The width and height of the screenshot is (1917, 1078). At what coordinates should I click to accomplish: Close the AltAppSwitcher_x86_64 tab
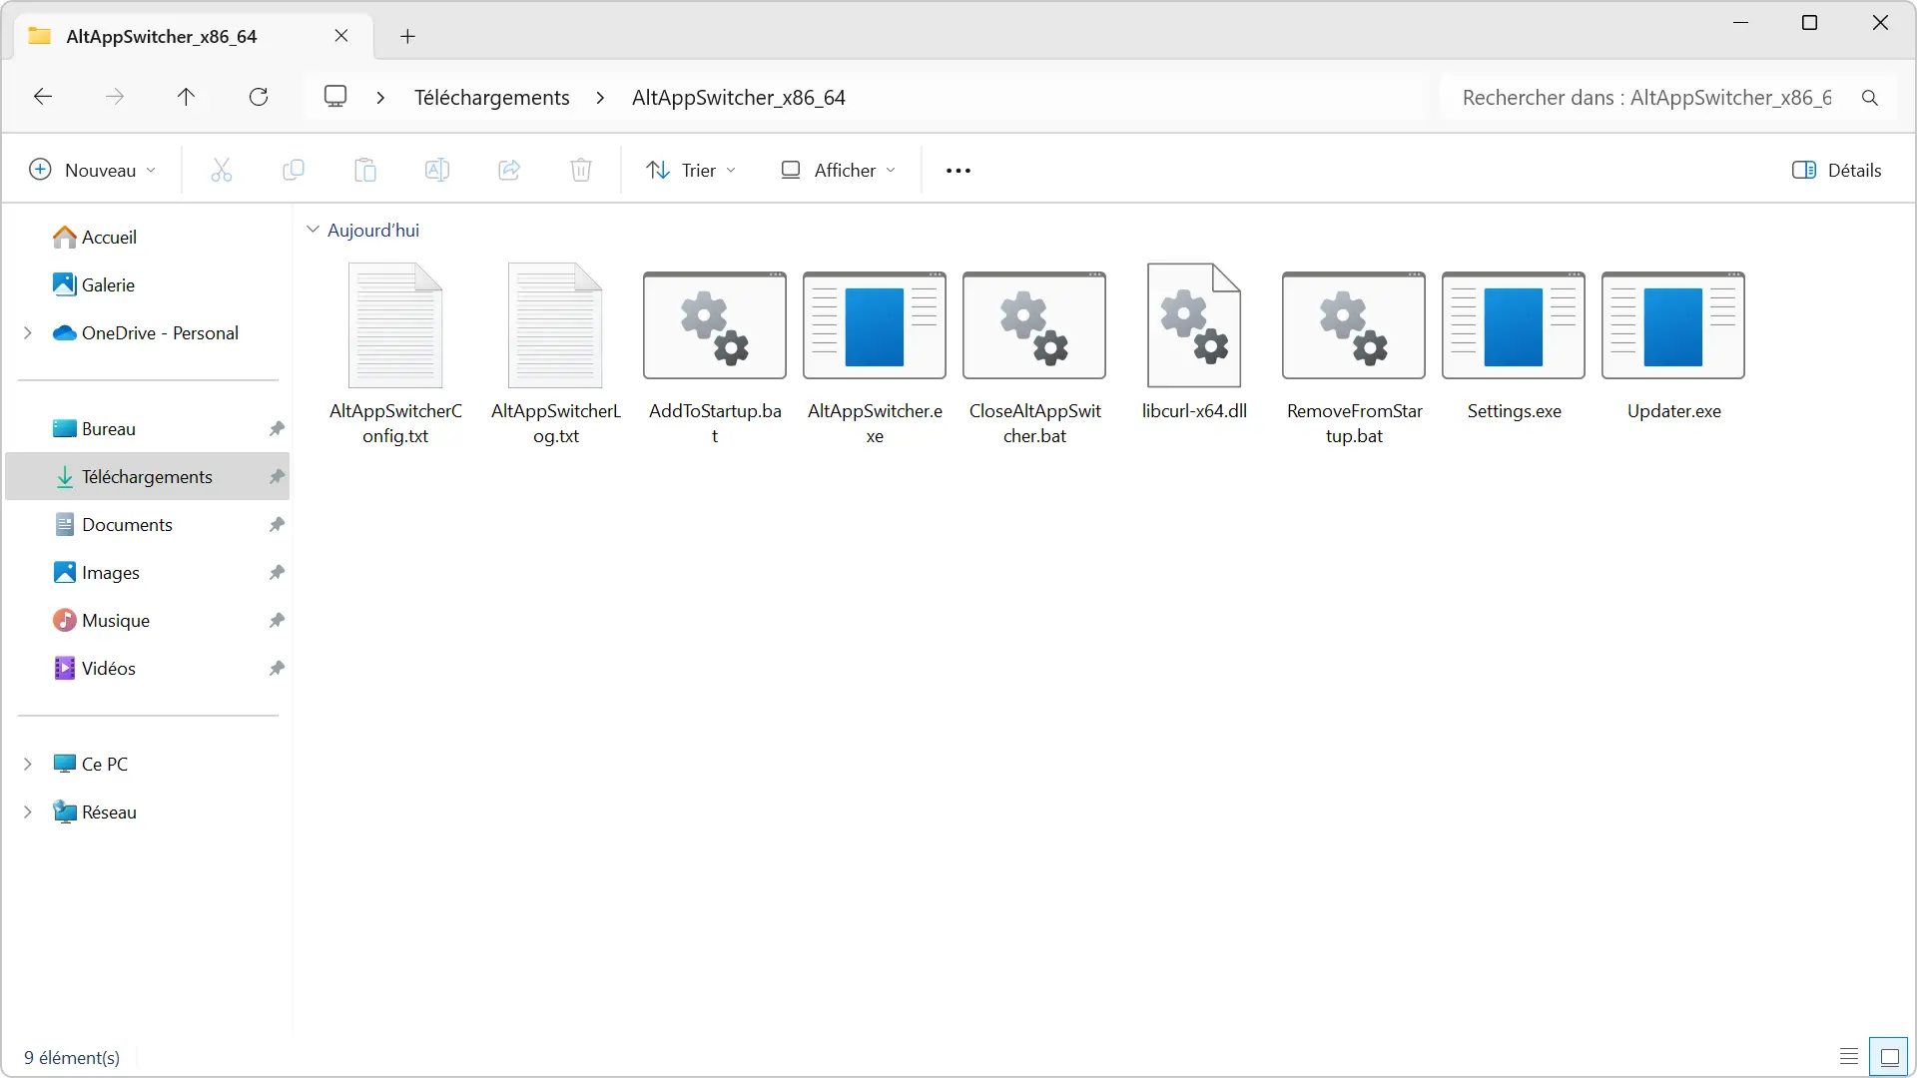coord(341,36)
